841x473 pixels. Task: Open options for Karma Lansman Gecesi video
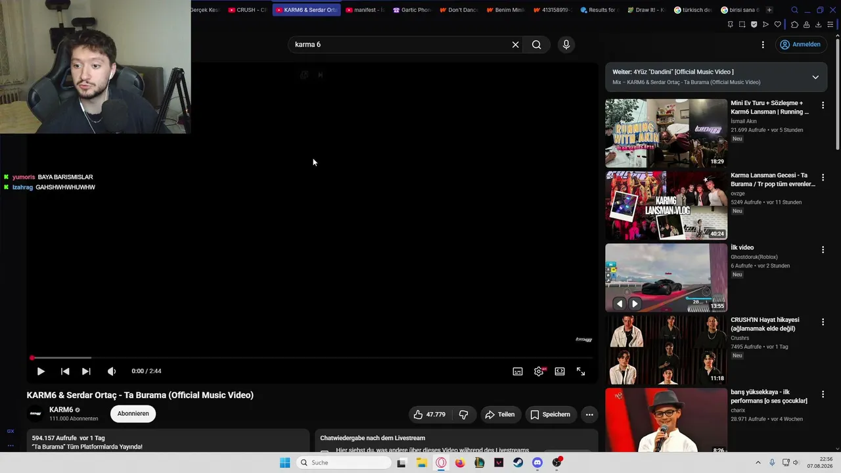pos(823,177)
